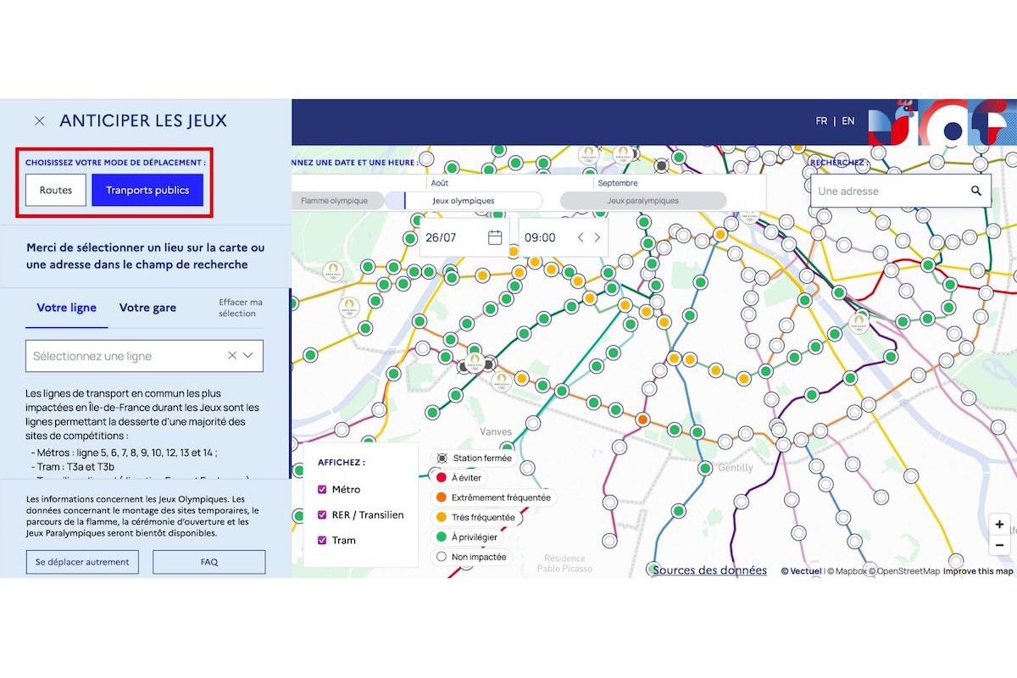The height and width of the screenshot is (678, 1017).
Task: Click the Se déplacer autrement button
Action: pyautogui.click(x=82, y=562)
